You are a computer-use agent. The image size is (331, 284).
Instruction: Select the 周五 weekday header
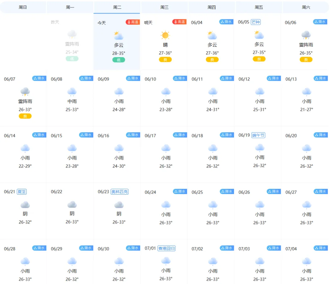[x=259, y=7]
